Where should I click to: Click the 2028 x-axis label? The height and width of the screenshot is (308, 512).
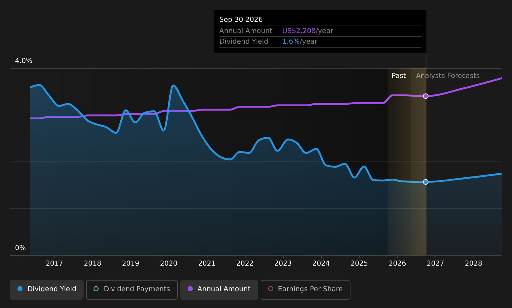[473, 263]
